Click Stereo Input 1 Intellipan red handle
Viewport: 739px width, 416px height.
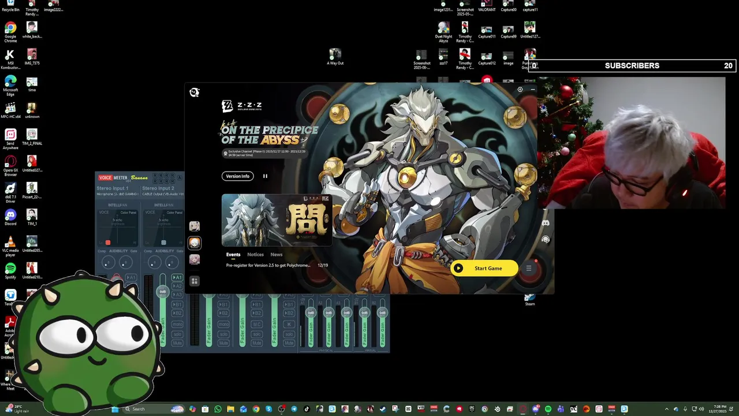tap(108, 242)
